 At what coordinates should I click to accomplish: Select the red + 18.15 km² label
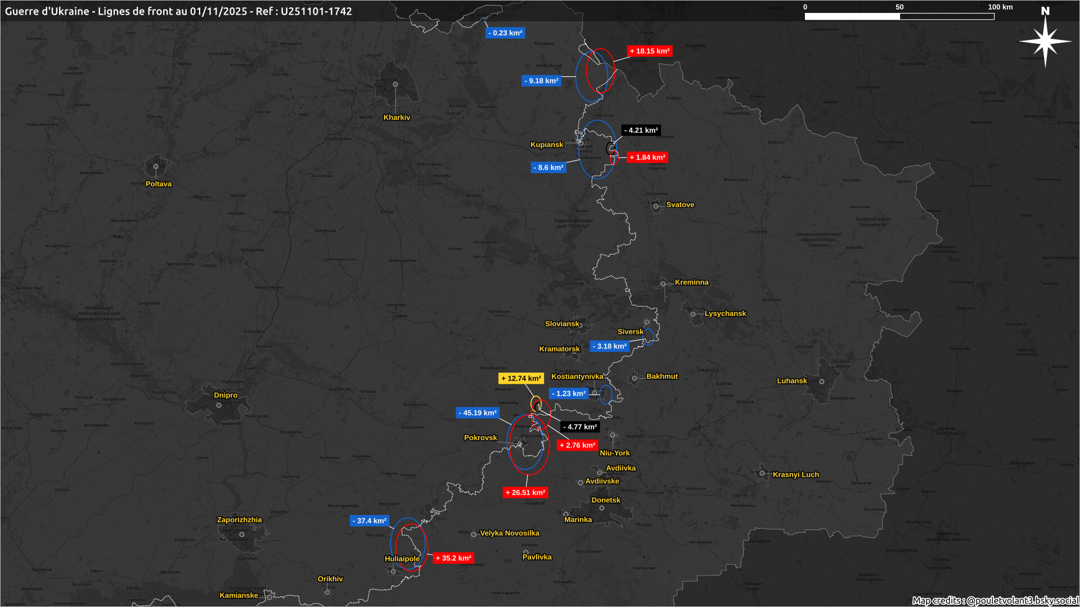[x=650, y=51]
